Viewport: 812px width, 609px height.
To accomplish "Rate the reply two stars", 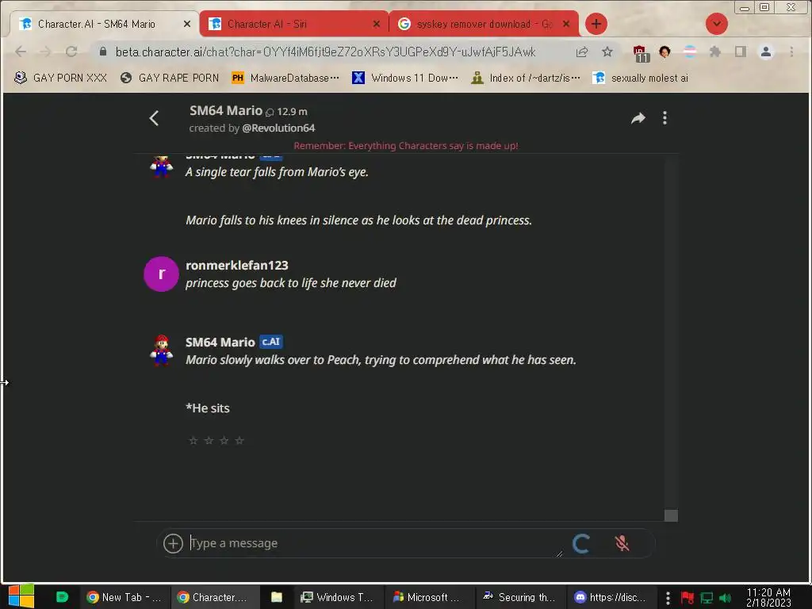I will pyautogui.click(x=209, y=441).
